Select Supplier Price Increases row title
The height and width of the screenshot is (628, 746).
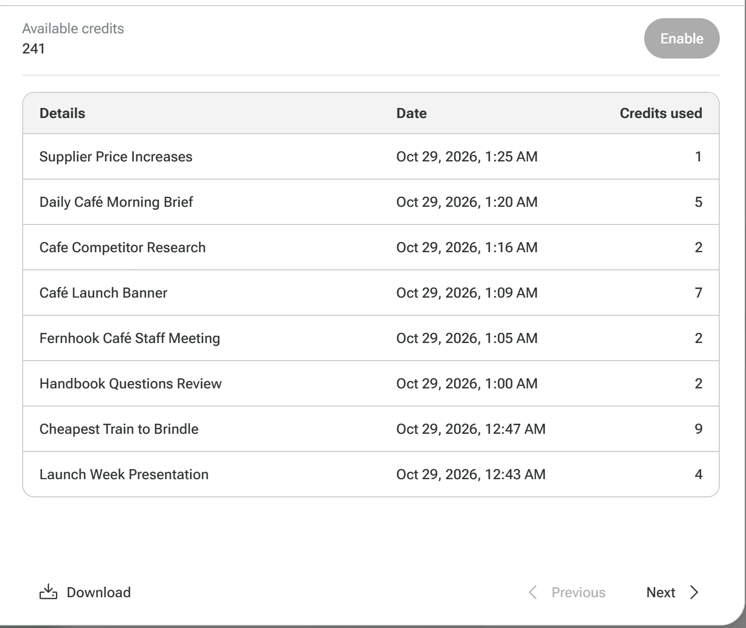point(116,156)
